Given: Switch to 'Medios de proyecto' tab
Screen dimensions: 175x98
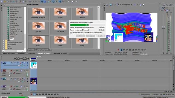Looking at the screenshot, I should [9, 54].
